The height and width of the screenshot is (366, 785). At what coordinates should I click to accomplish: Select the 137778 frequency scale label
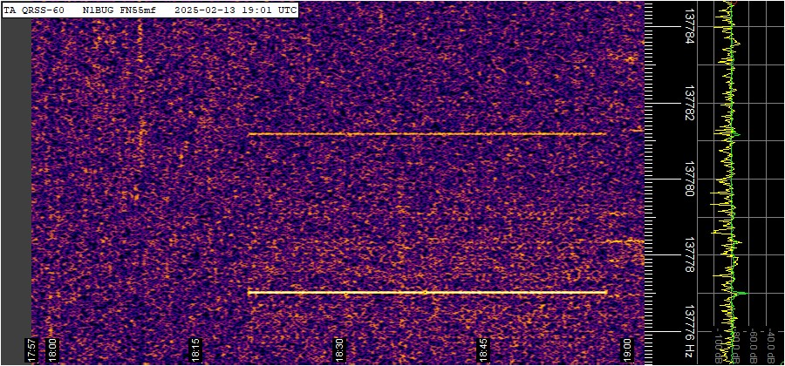[690, 255]
